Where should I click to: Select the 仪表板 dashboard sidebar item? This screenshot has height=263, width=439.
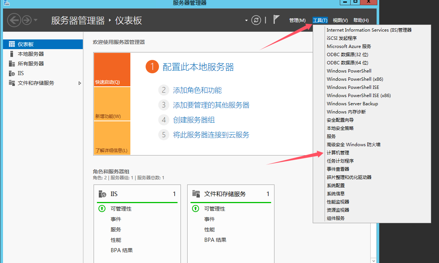coord(26,44)
